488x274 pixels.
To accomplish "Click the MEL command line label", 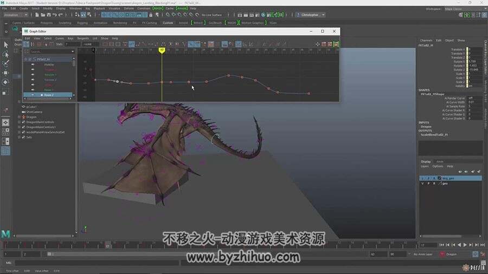I will [x=9, y=263].
